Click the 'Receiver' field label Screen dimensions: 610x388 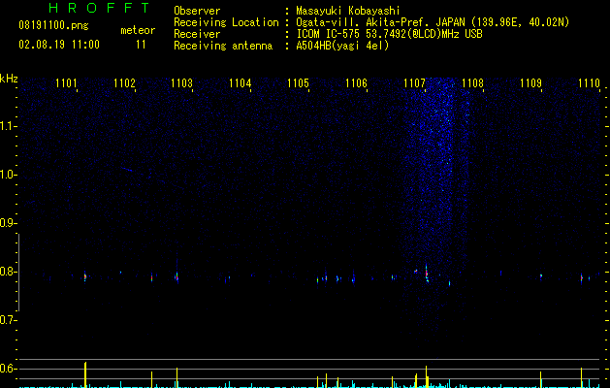[197, 34]
